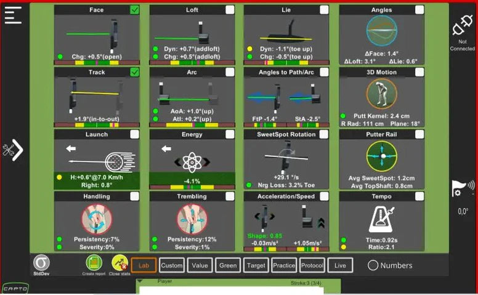The height and width of the screenshot is (295, 478).
Task: Click the Energy color scale bar
Action: tap(192, 187)
